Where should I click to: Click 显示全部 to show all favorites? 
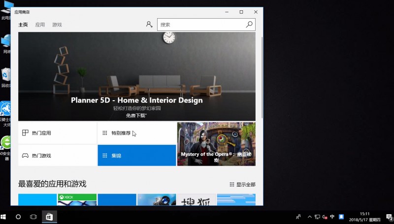(x=245, y=184)
